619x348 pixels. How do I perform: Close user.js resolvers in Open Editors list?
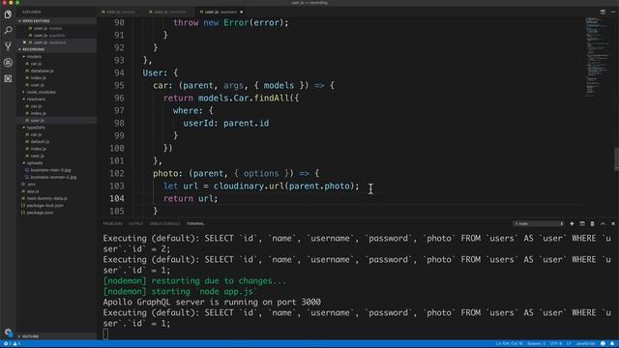[x=24, y=43]
